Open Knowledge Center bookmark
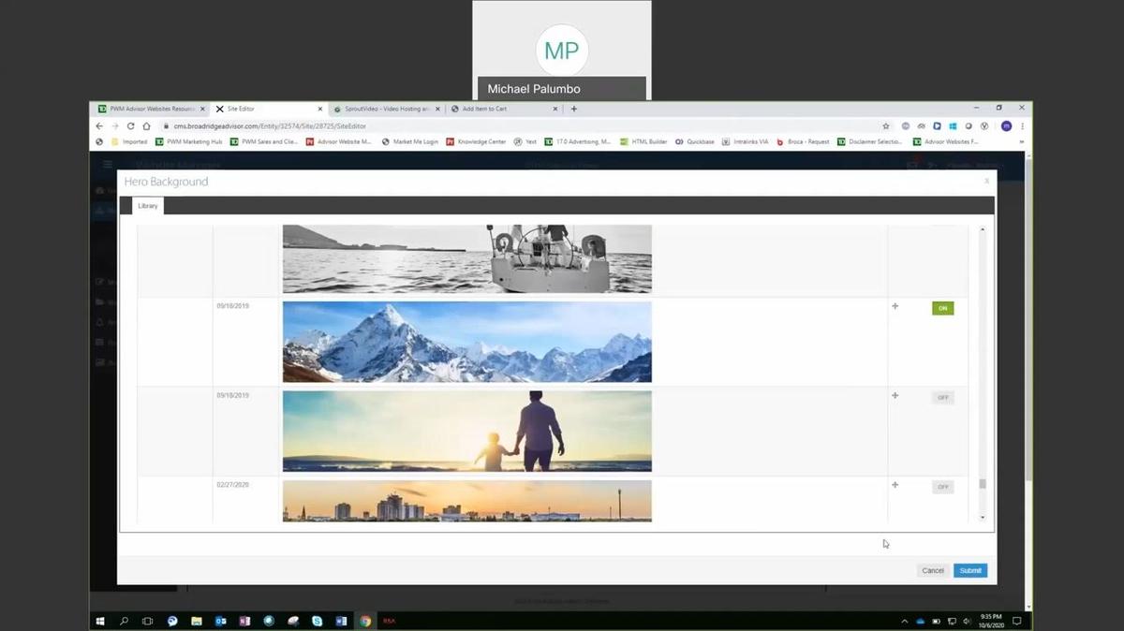Viewport: 1124px width, 631px height. [x=476, y=141]
